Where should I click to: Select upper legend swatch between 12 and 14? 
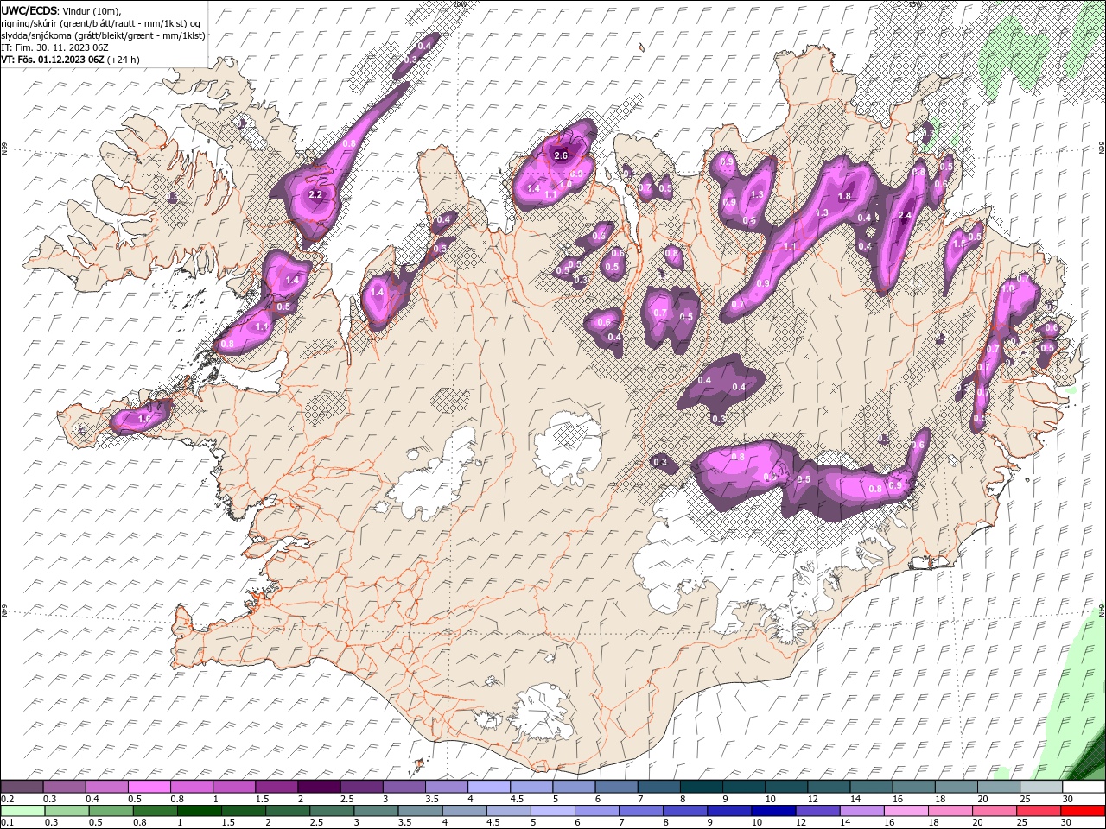pos(829,787)
